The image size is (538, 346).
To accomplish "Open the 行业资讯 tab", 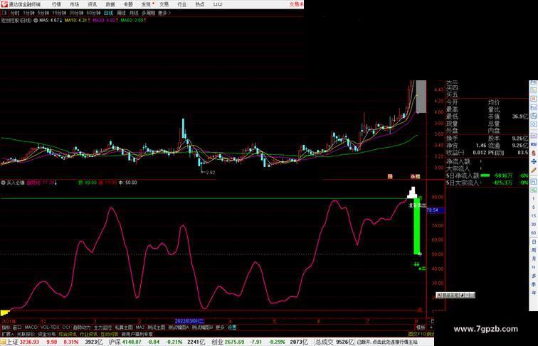I will click(88, 334).
